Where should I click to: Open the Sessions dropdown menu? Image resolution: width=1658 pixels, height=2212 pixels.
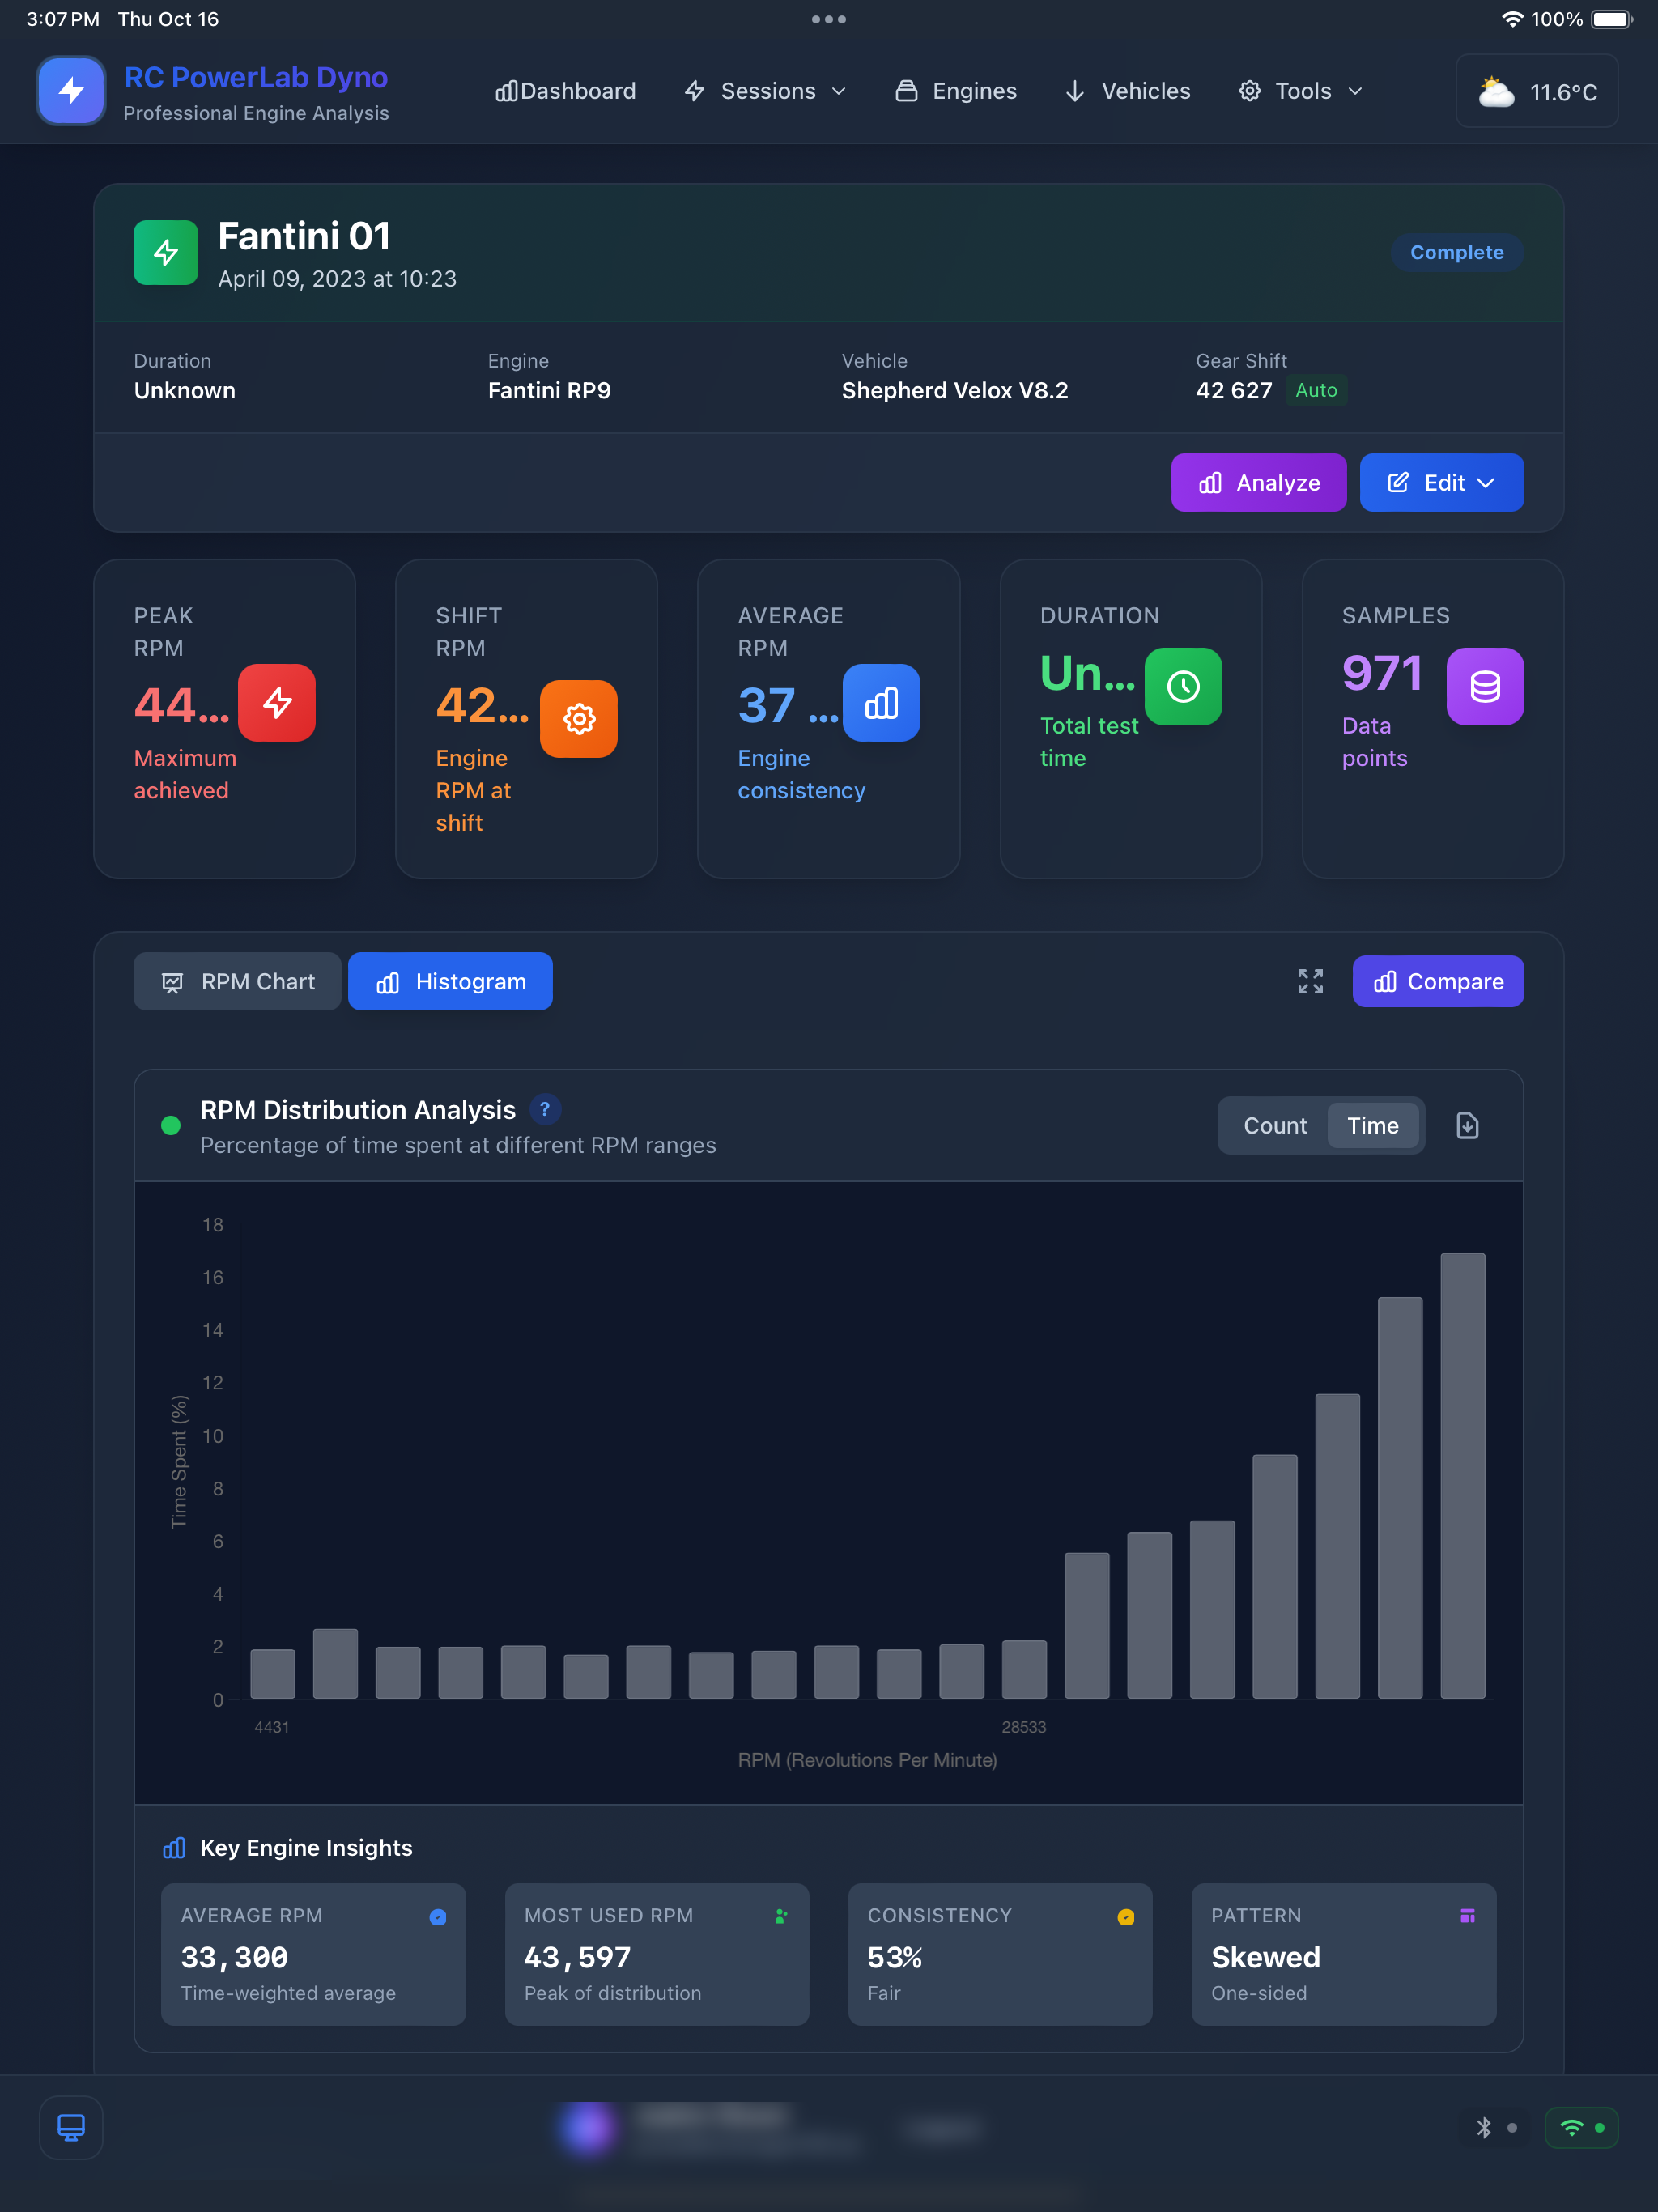(x=766, y=91)
